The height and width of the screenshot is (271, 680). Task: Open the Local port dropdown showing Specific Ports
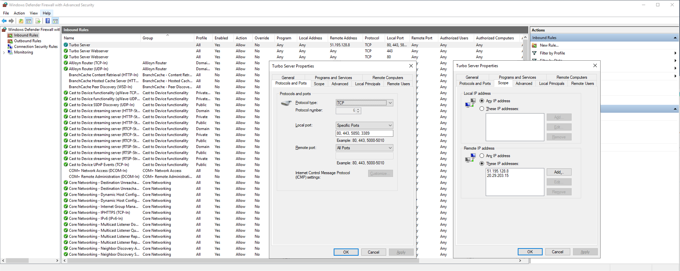pyautogui.click(x=364, y=125)
